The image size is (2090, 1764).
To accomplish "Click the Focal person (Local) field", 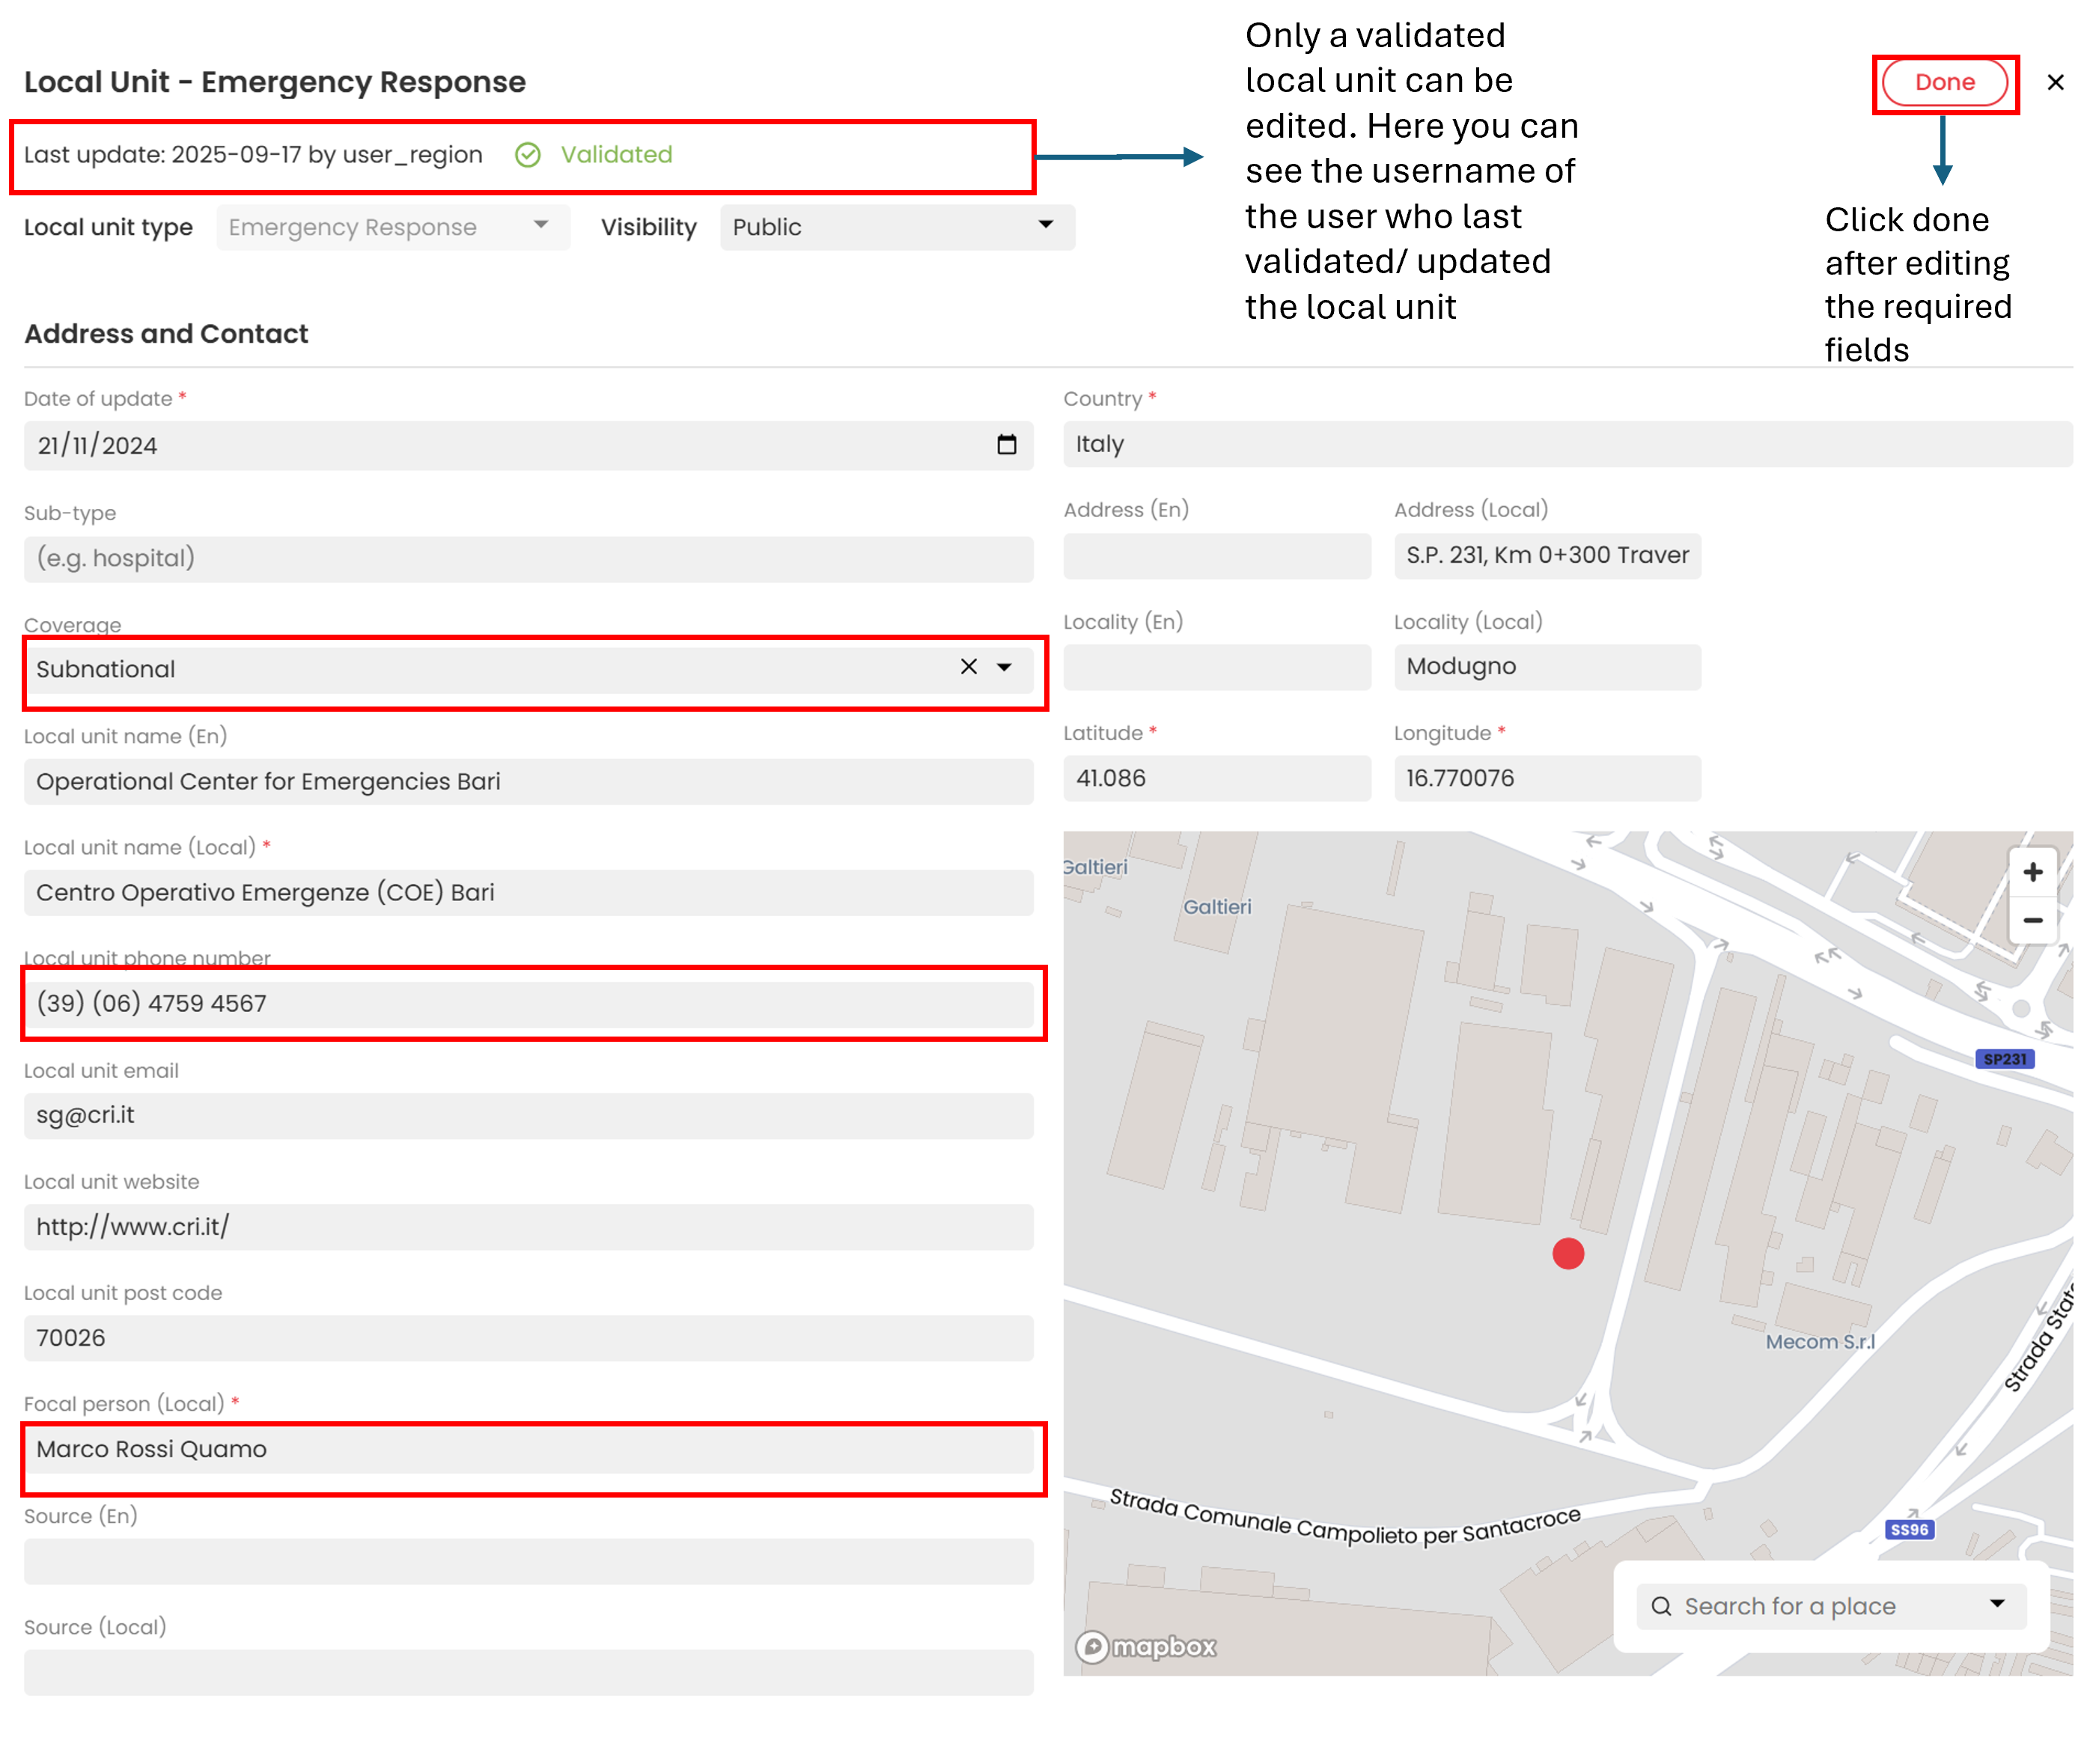I will (528, 1449).
